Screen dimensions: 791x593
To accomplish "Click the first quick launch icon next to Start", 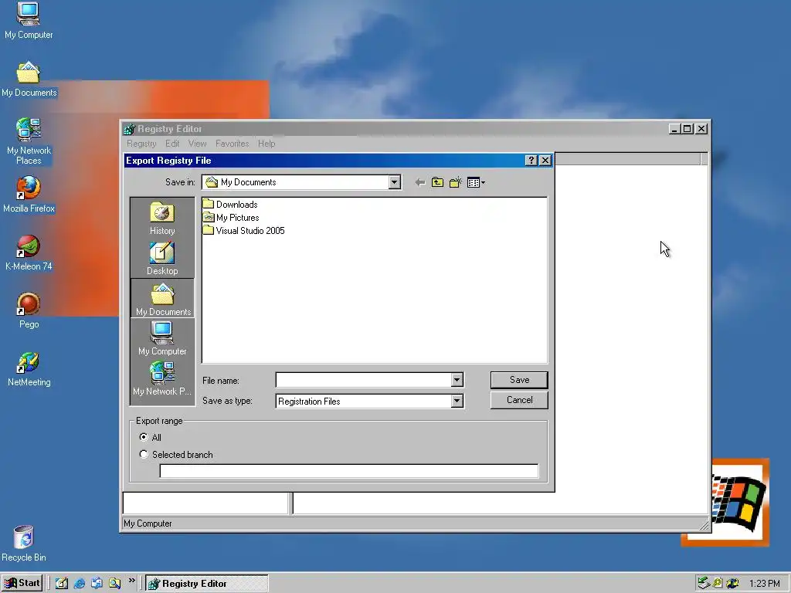I will [x=62, y=584].
